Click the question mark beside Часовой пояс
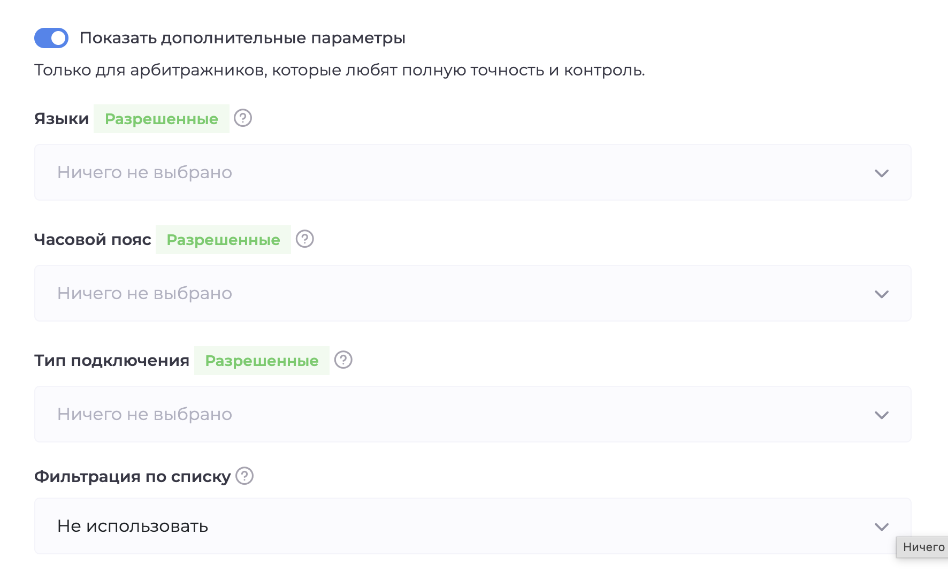The height and width of the screenshot is (580, 948). point(305,240)
